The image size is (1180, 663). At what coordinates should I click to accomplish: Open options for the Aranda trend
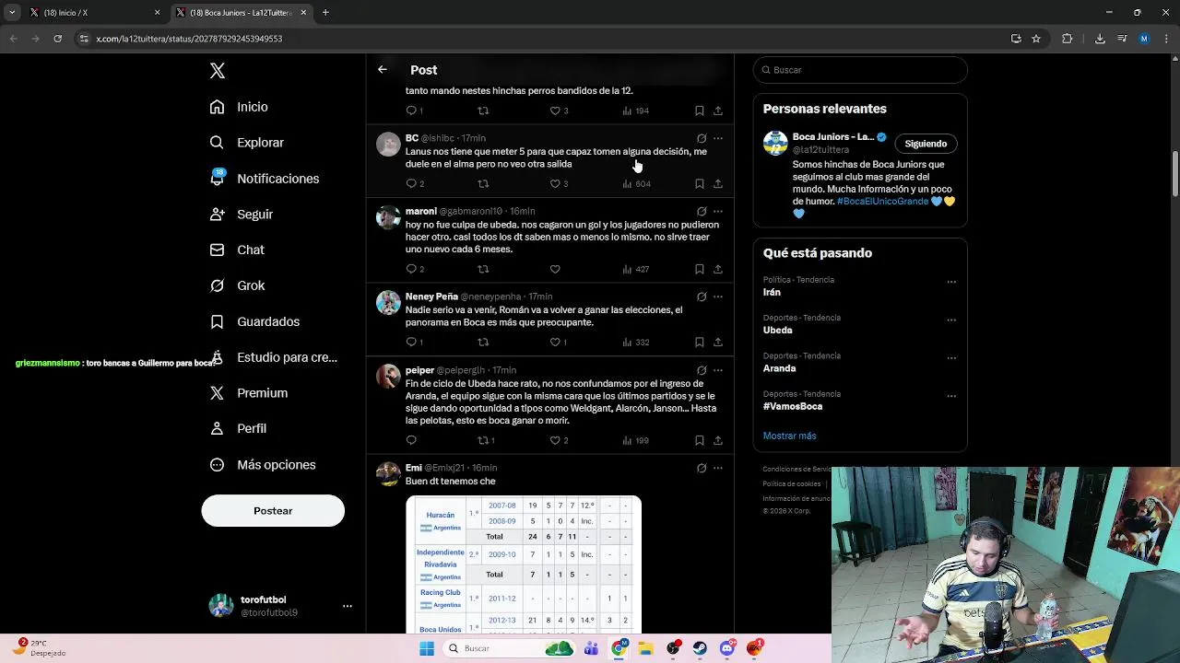[x=951, y=358]
